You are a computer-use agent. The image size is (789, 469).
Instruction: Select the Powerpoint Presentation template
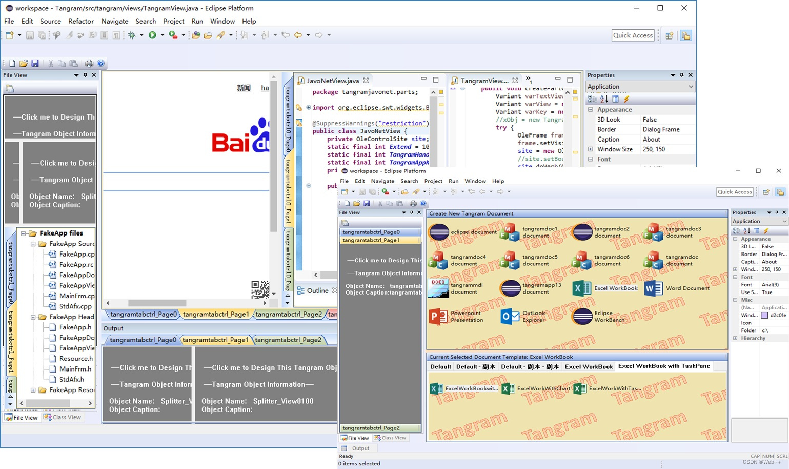coord(456,317)
